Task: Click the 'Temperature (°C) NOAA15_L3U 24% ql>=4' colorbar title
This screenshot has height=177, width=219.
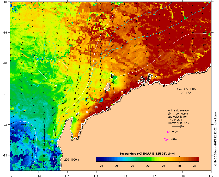Action: tap(147, 154)
